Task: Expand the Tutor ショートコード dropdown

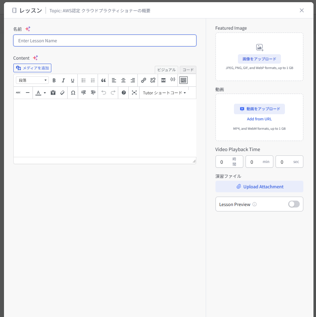Action: click(164, 93)
